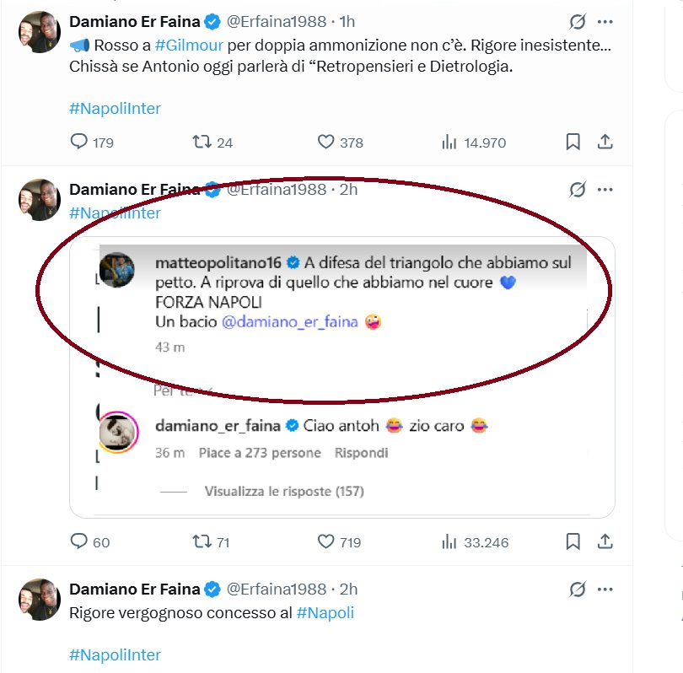Retweet the post with 71 reposts
The image size is (683, 673).
pos(202,541)
